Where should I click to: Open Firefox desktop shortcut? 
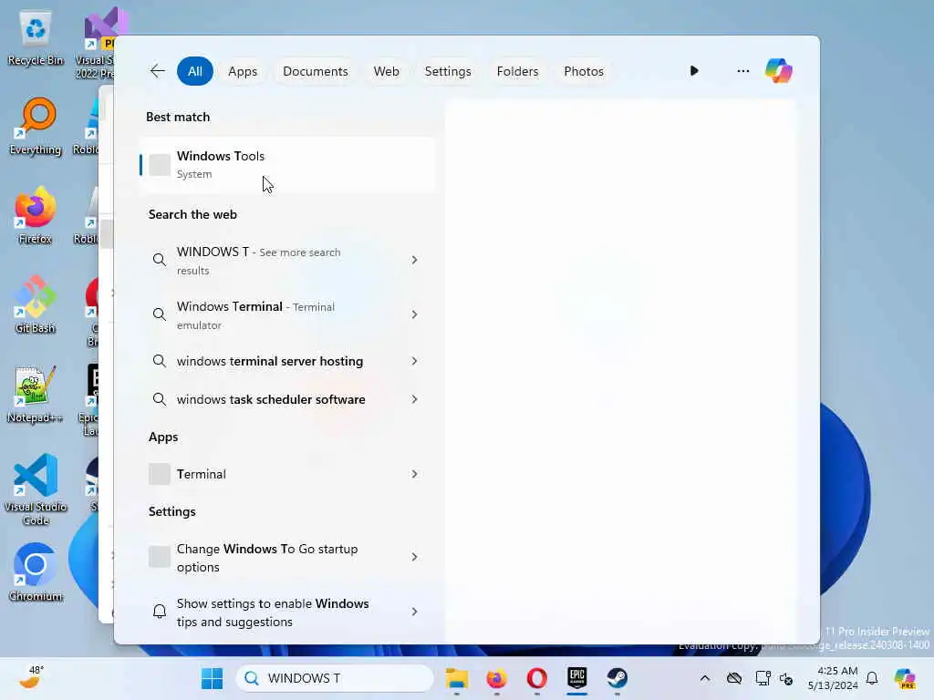click(x=36, y=216)
